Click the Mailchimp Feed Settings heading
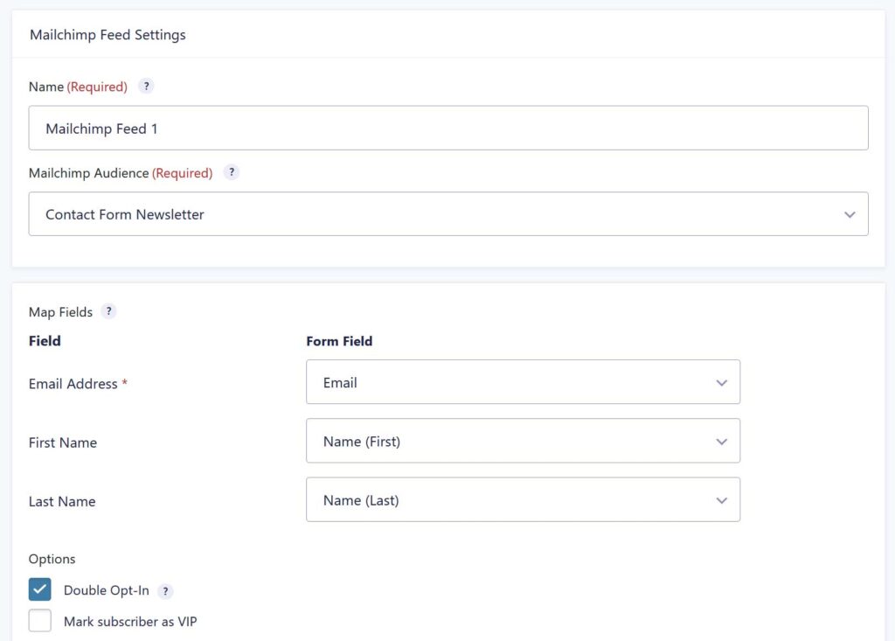 [108, 34]
